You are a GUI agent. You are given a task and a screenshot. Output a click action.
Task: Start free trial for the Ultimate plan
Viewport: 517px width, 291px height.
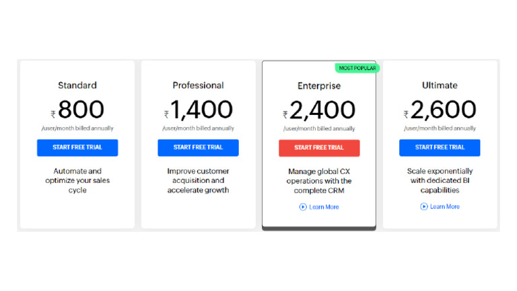[x=440, y=148]
